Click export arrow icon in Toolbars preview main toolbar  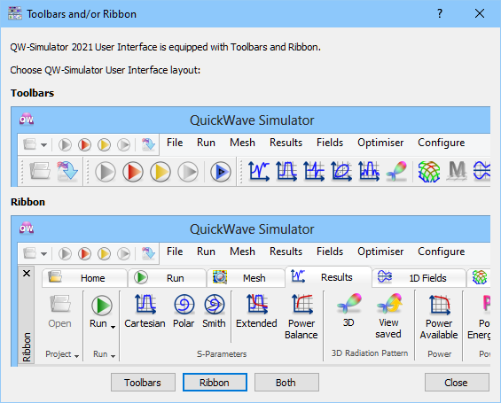point(67,171)
